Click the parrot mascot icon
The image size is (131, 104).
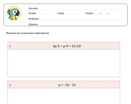coord(14,13)
